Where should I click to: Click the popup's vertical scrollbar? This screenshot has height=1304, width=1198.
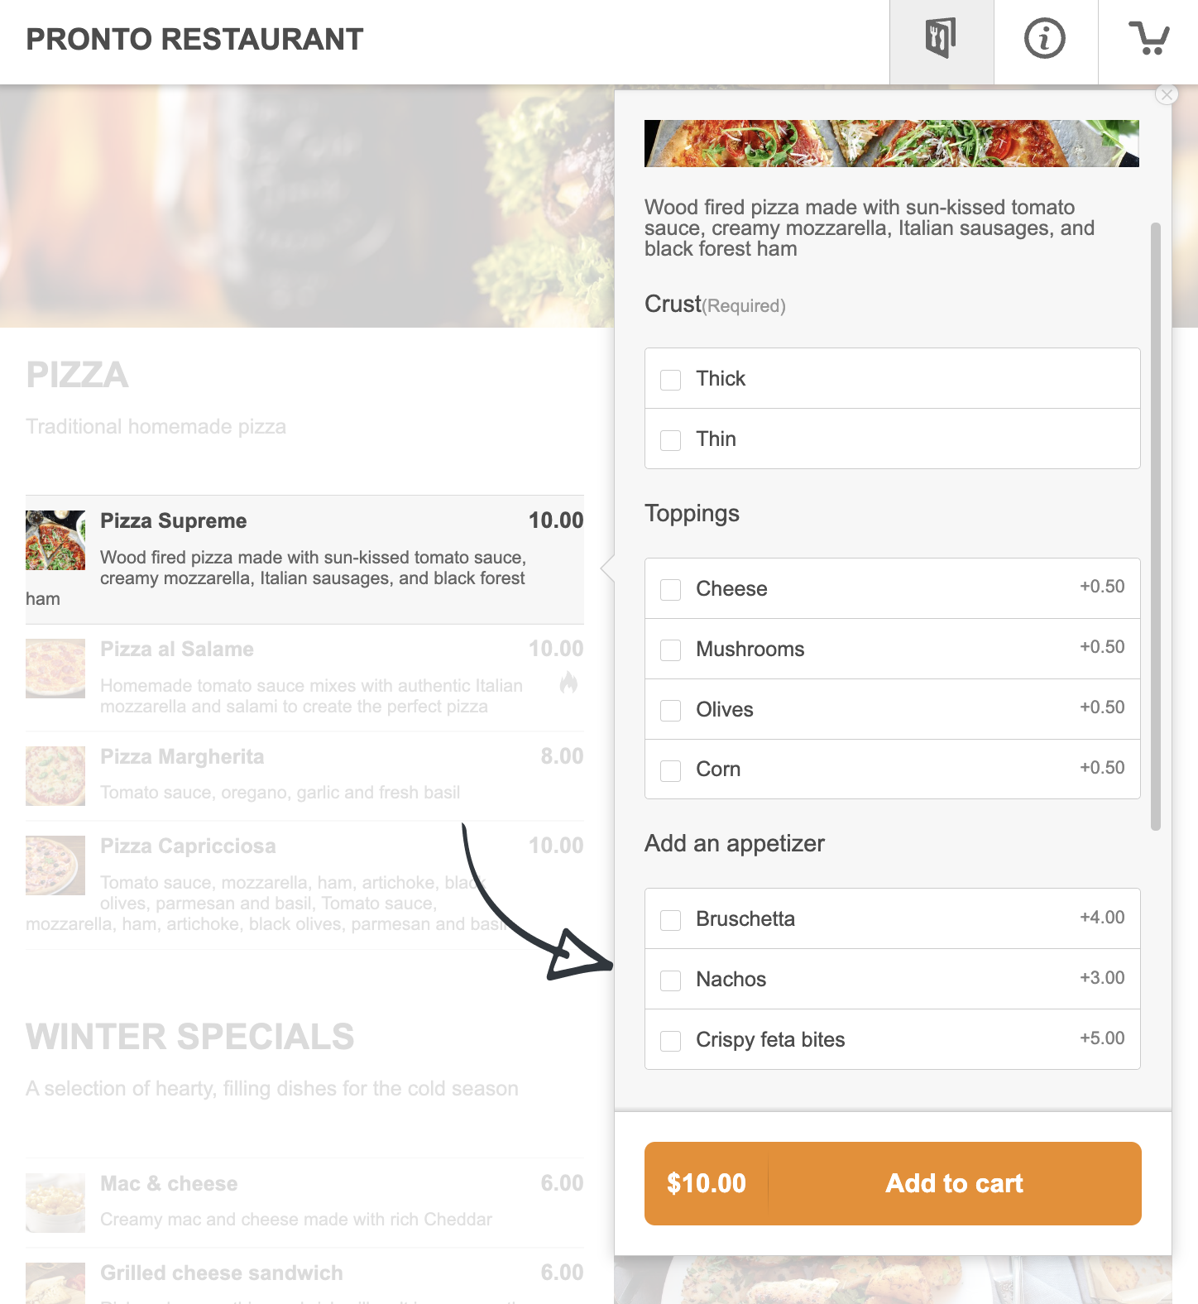(1156, 526)
